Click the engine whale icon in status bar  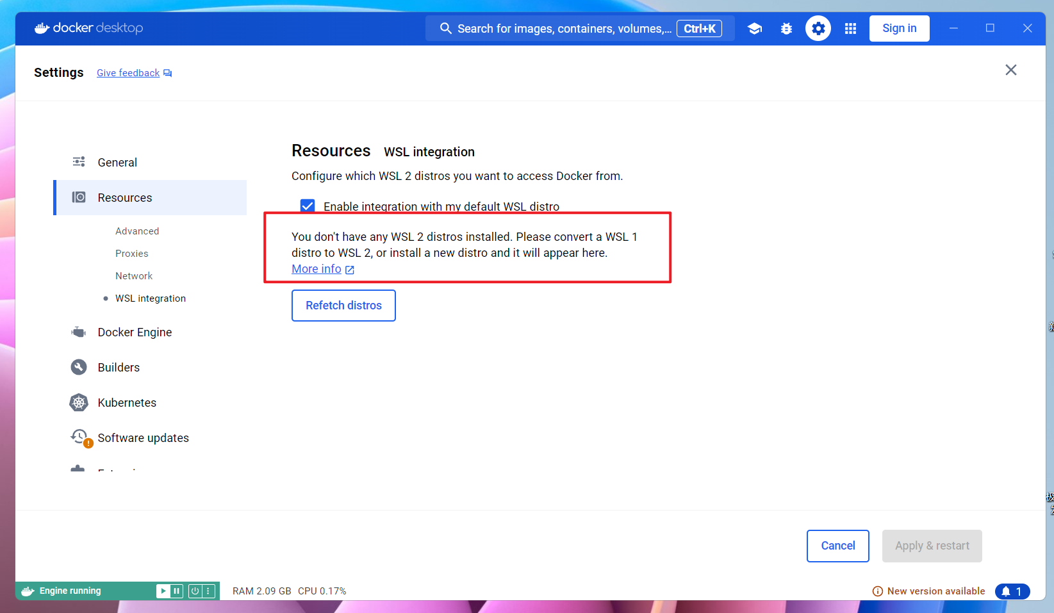28,591
